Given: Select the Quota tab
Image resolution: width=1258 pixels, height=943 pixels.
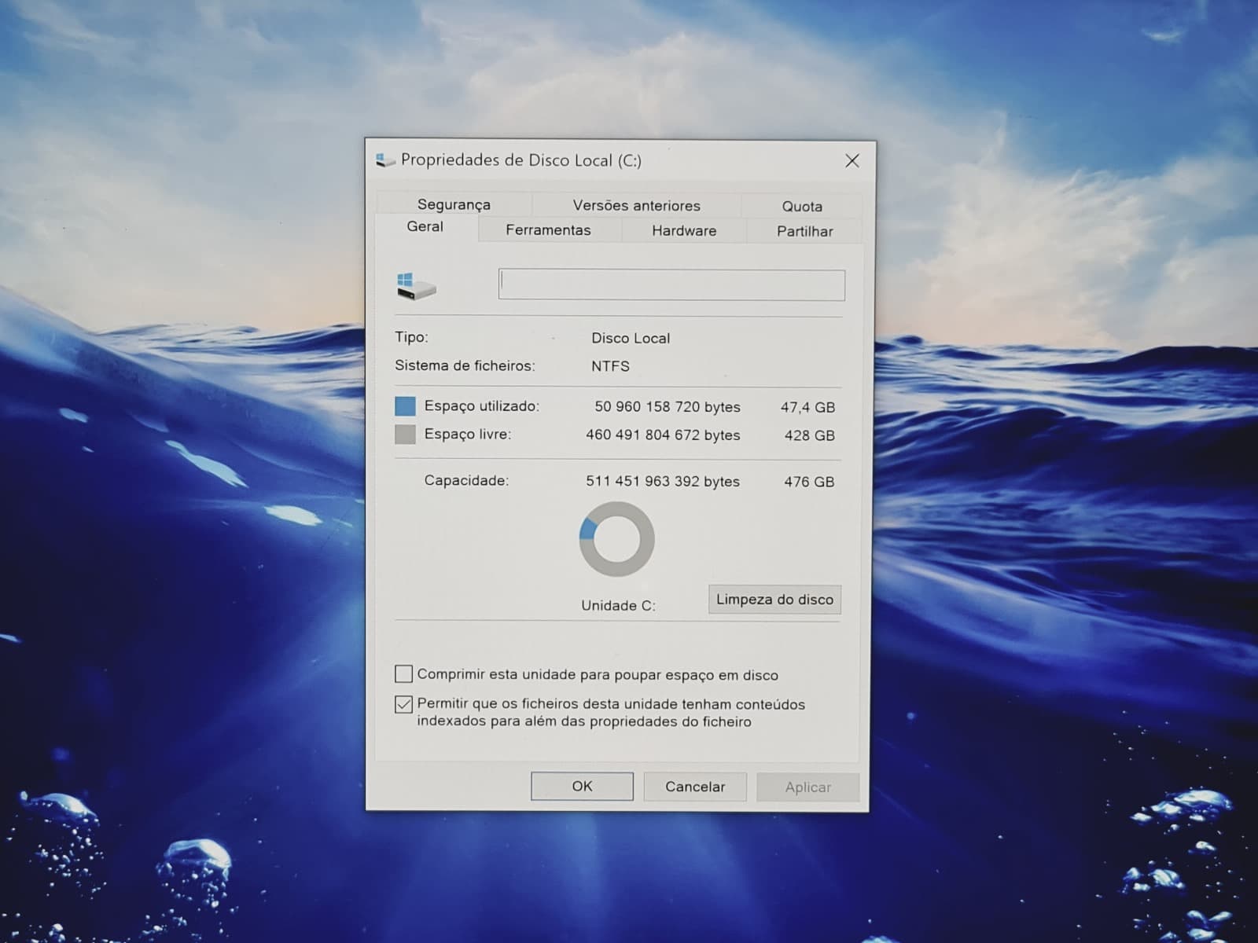Looking at the screenshot, I should [802, 206].
